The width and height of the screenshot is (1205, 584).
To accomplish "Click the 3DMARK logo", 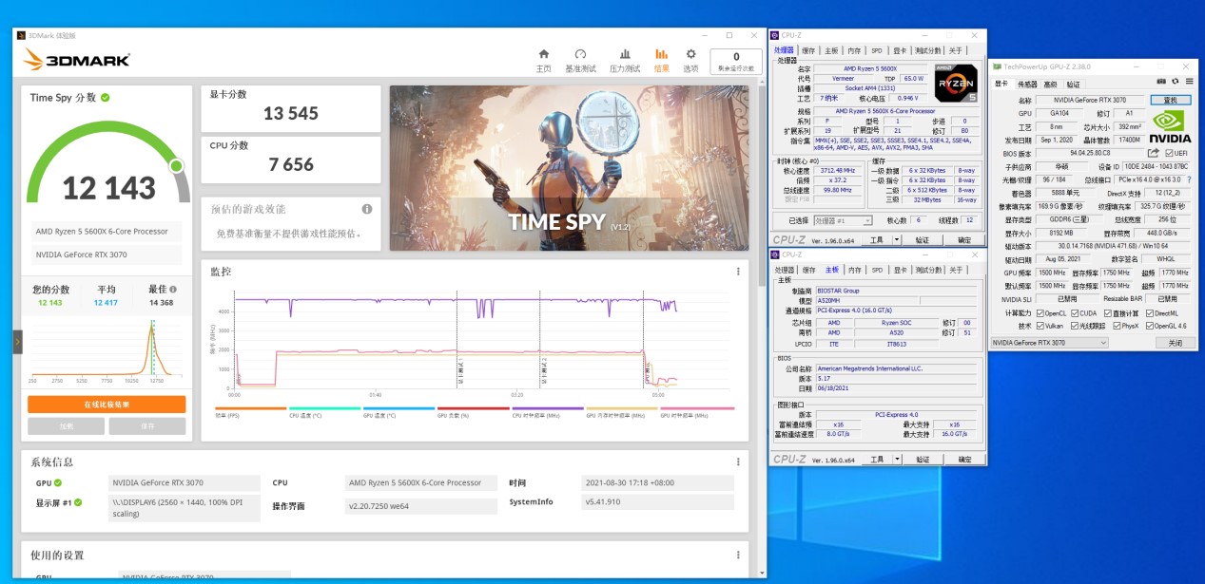I will pyautogui.click(x=78, y=60).
